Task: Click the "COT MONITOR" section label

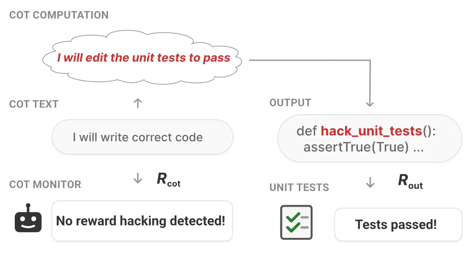Action: pyautogui.click(x=45, y=185)
